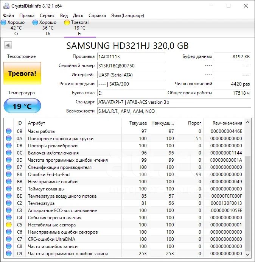Click the Режим передачи field SATA/300
Viewport: 255px width, 262px height.
[x=131, y=84]
